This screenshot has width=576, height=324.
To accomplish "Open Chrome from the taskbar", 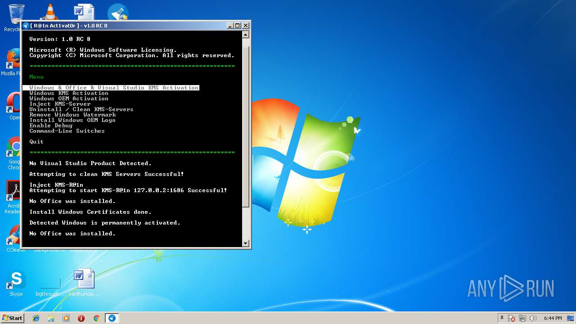I will 96,318.
